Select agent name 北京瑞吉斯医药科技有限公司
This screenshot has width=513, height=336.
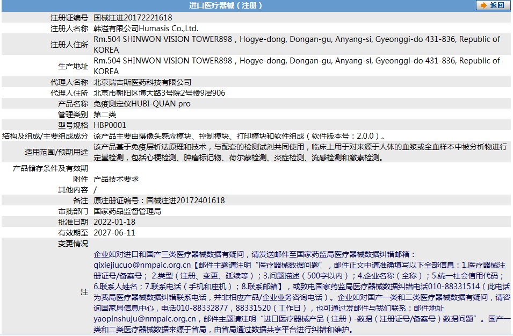[x=142, y=82]
